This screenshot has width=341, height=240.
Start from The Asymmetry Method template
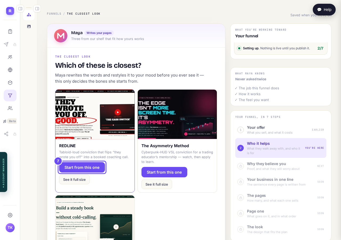pyautogui.click(x=164, y=172)
